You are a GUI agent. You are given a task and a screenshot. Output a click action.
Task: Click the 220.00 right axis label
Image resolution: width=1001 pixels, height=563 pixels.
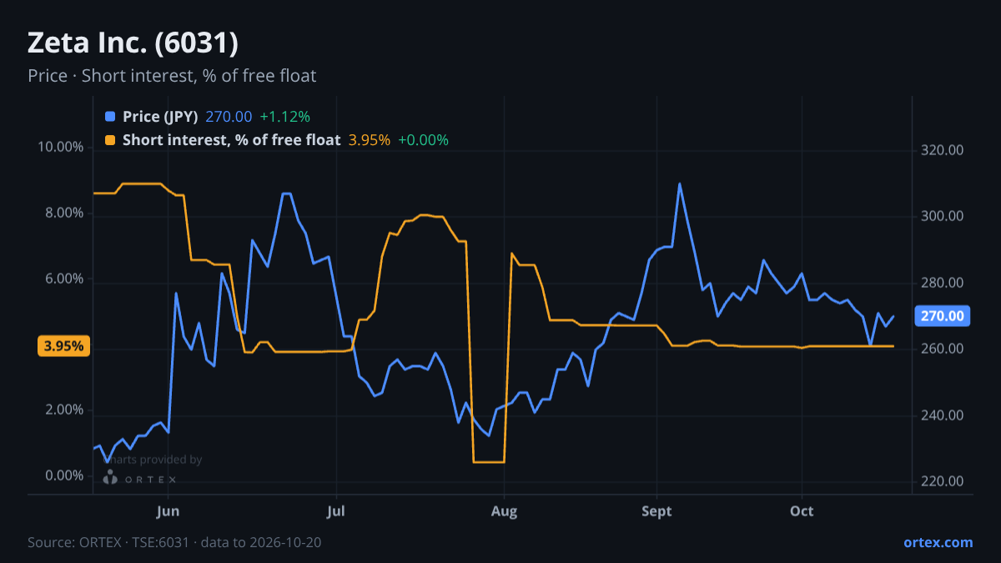943,482
